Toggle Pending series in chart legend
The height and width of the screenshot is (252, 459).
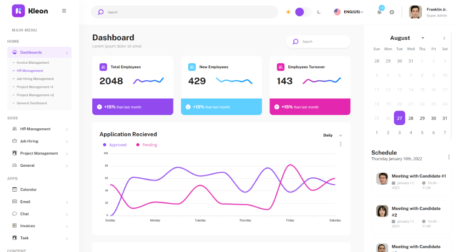[x=146, y=145]
